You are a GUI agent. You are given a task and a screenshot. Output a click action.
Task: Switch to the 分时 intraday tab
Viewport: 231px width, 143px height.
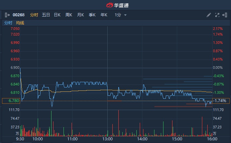[x=34, y=15]
